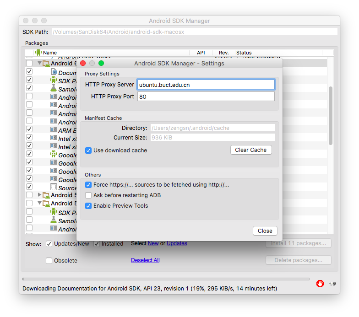Image resolution: width=359 pixels, height=317 pixels.
Task: Enable Ask before restarting ADB
Action: point(88,195)
